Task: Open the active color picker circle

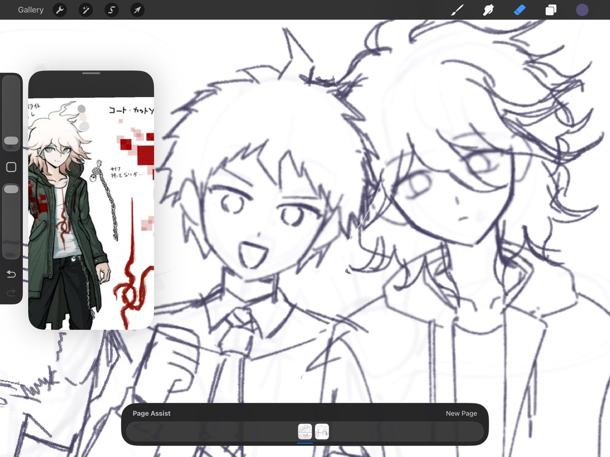Action: point(582,10)
